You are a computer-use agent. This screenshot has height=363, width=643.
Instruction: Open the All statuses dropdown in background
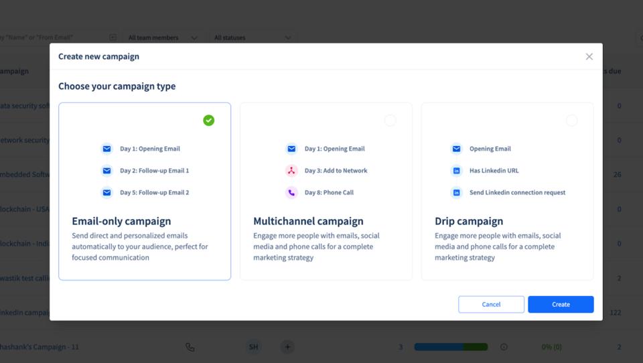point(253,38)
